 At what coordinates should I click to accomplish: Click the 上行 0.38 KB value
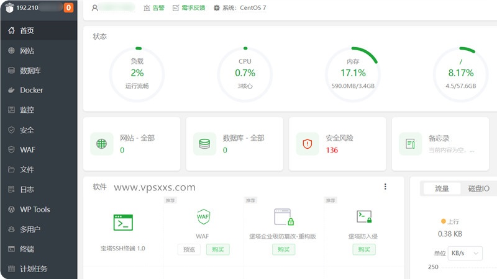point(450,234)
